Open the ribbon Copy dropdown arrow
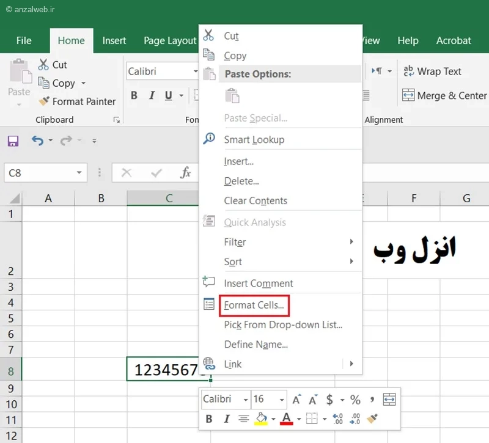Screen dimensions: 489x443 point(83,83)
